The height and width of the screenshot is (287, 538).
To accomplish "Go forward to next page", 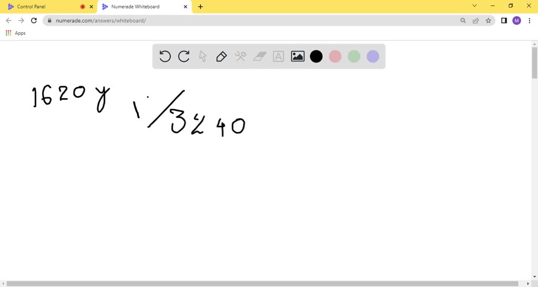I will 21,20.
